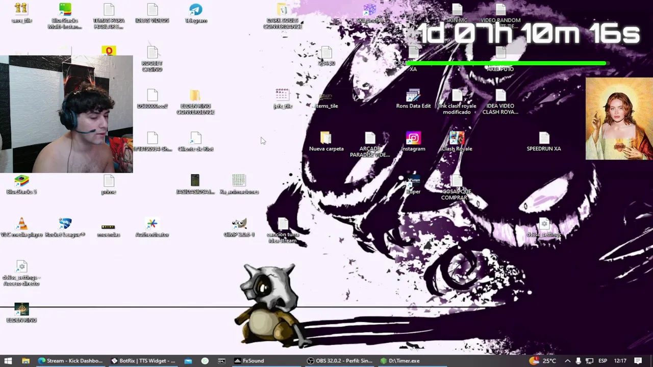Click the portrait image overlay thumbnail
Screen dimensions: 653x367
tap(619, 119)
